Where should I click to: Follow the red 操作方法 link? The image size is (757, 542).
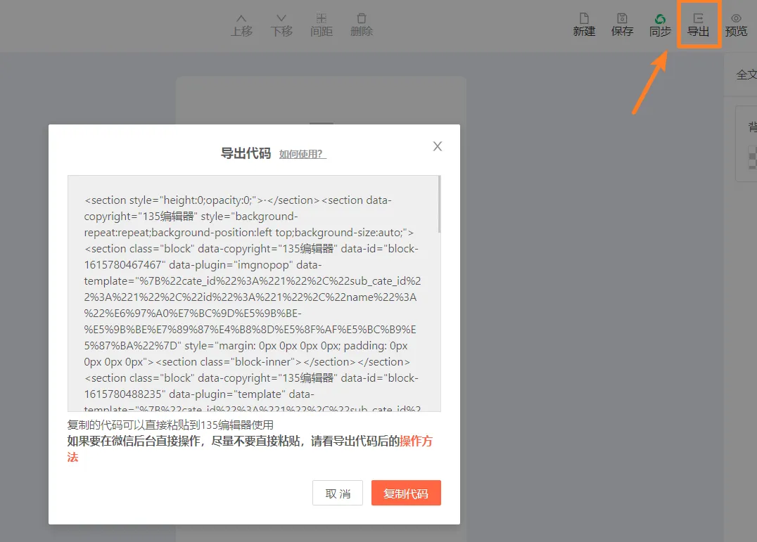tap(416, 441)
